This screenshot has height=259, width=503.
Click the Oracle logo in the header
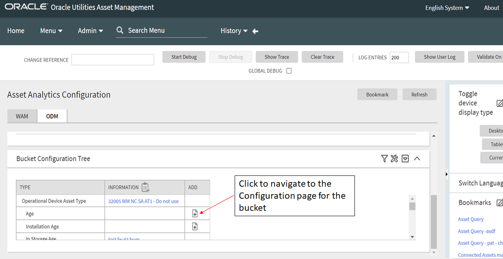click(x=26, y=7)
